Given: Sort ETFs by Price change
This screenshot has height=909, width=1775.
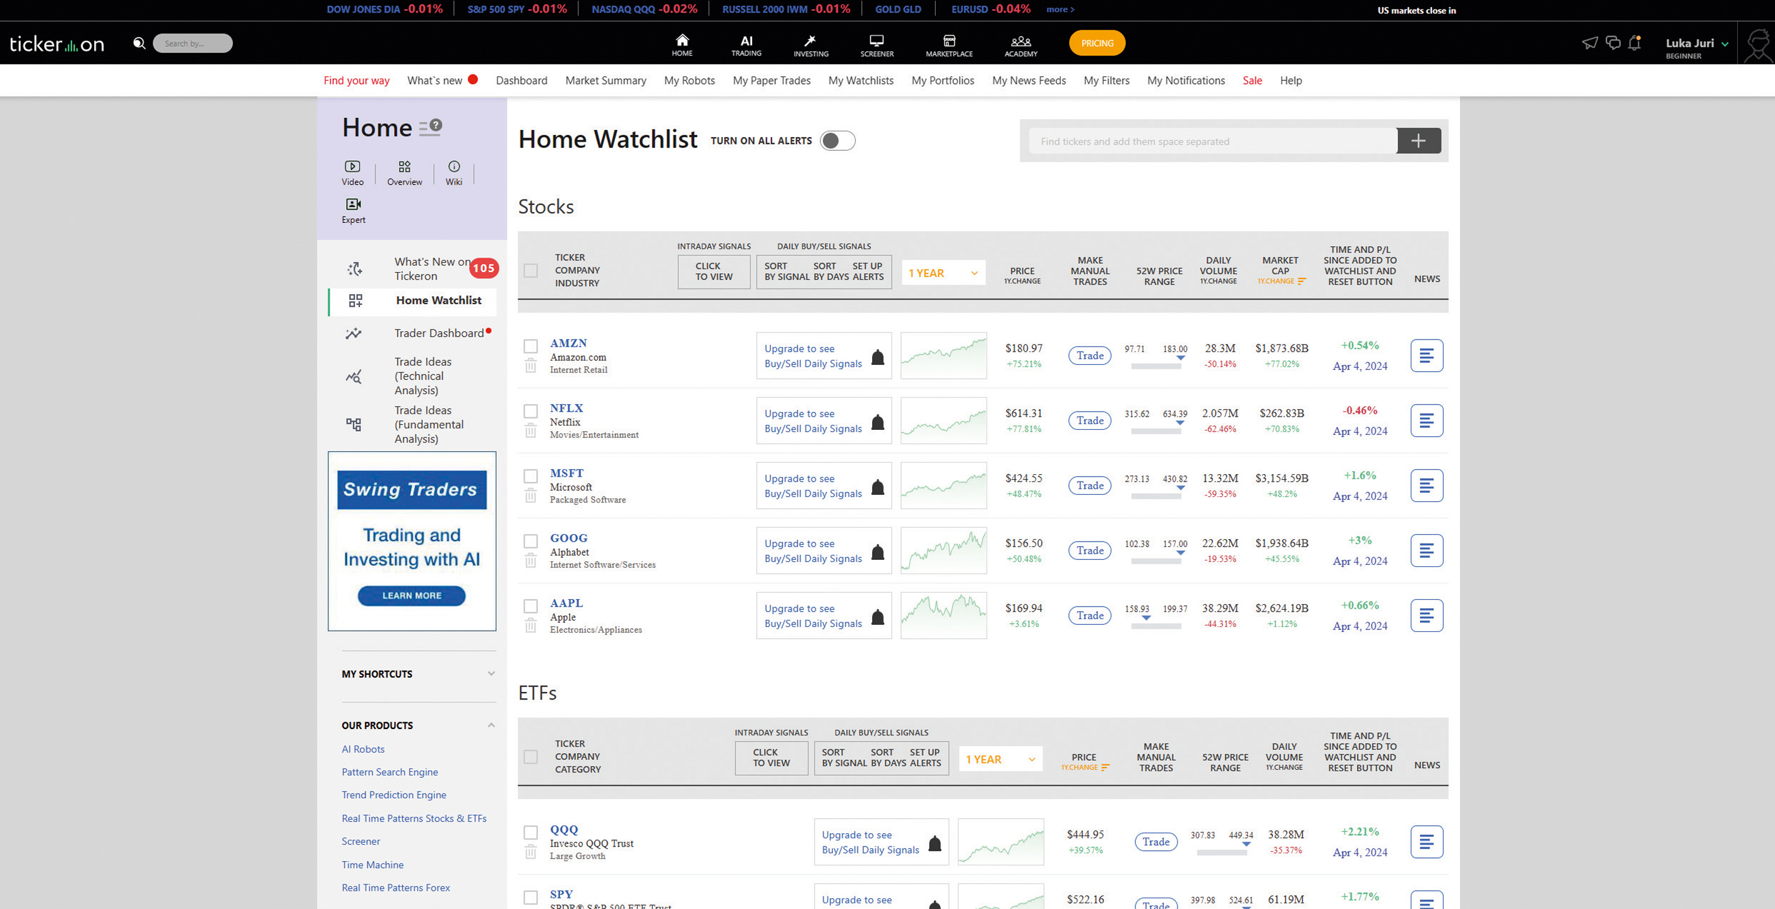Looking at the screenshot, I should (x=1085, y=767).
